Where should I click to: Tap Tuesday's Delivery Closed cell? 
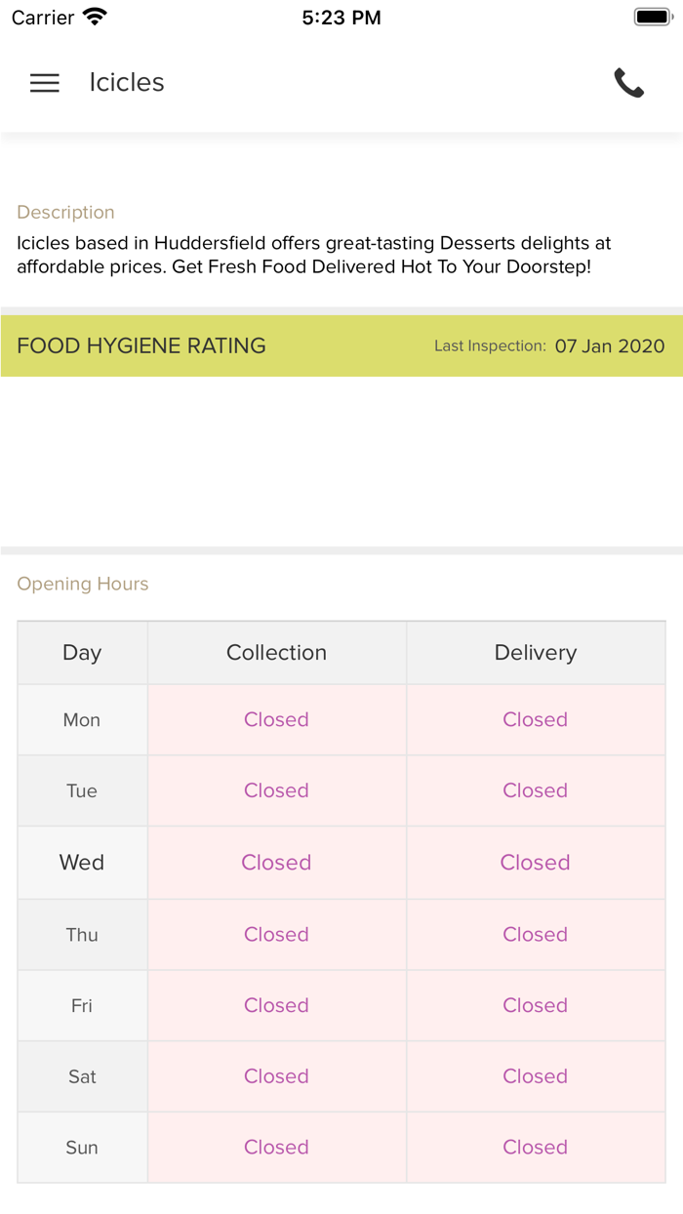[x=536, y=790]
